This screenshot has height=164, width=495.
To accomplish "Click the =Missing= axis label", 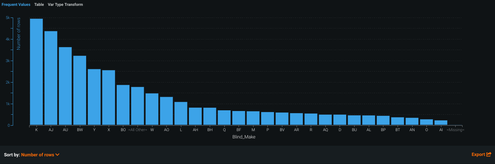I will (455, 130).
